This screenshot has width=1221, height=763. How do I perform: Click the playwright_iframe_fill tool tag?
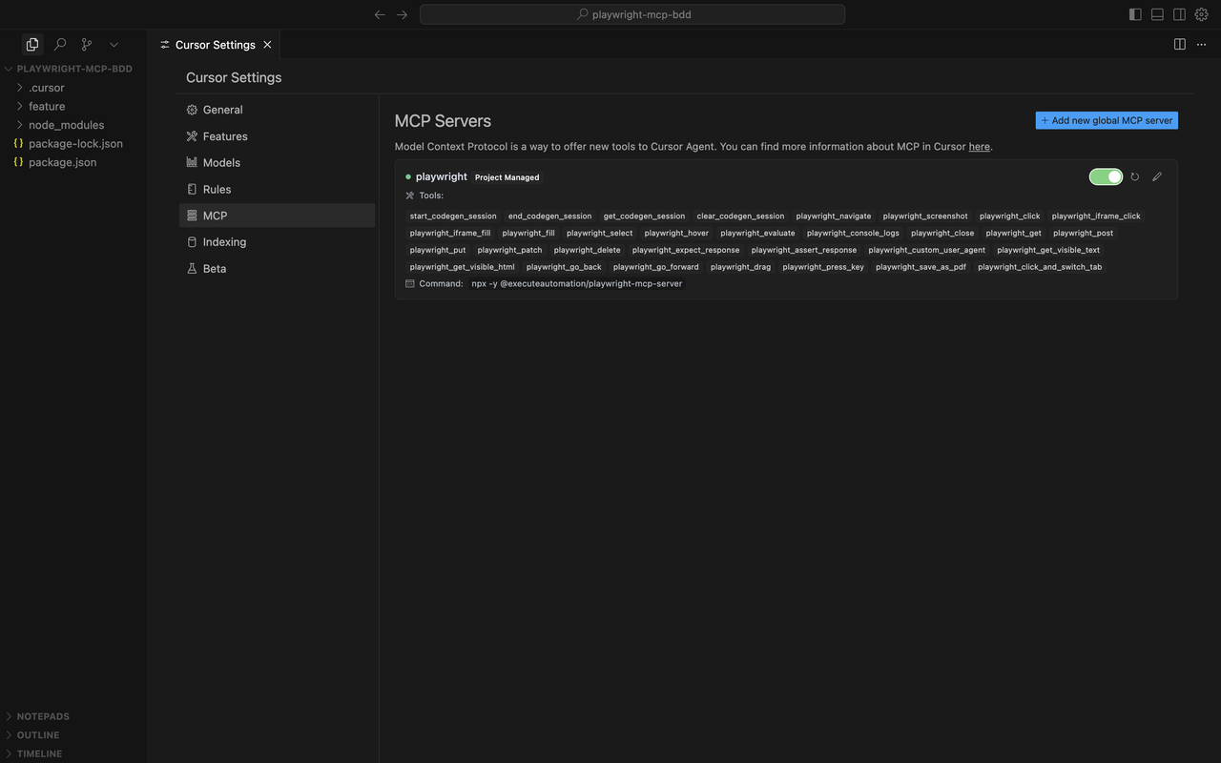[450, 234]
